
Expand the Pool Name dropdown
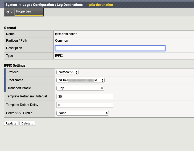pos(80,80)
